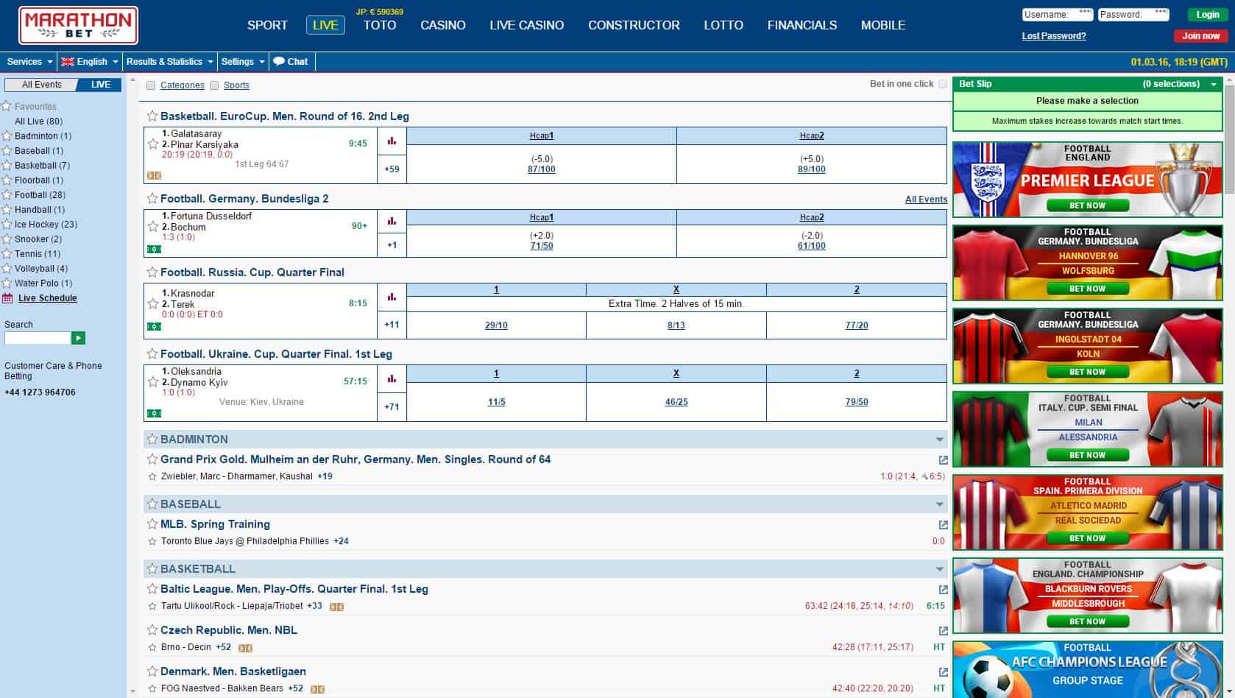Open statistics chart icon for Oleksandria match
This screenshot has height=698, width=1235.
tap(392, 378)
